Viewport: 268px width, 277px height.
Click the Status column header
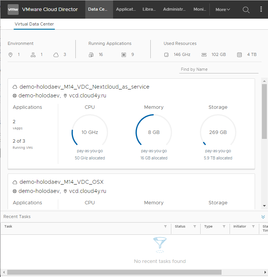(180, 226)
